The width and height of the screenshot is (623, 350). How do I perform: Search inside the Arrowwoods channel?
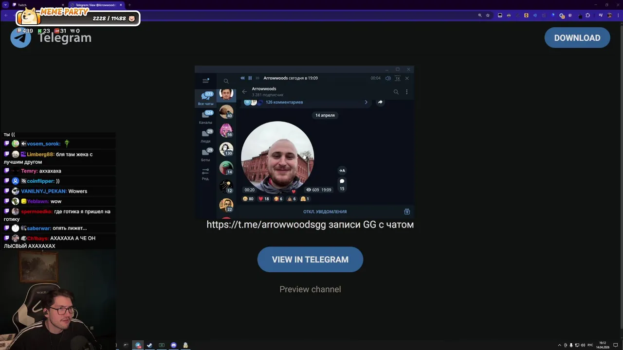pyautogui.click(x=396, y=91)
